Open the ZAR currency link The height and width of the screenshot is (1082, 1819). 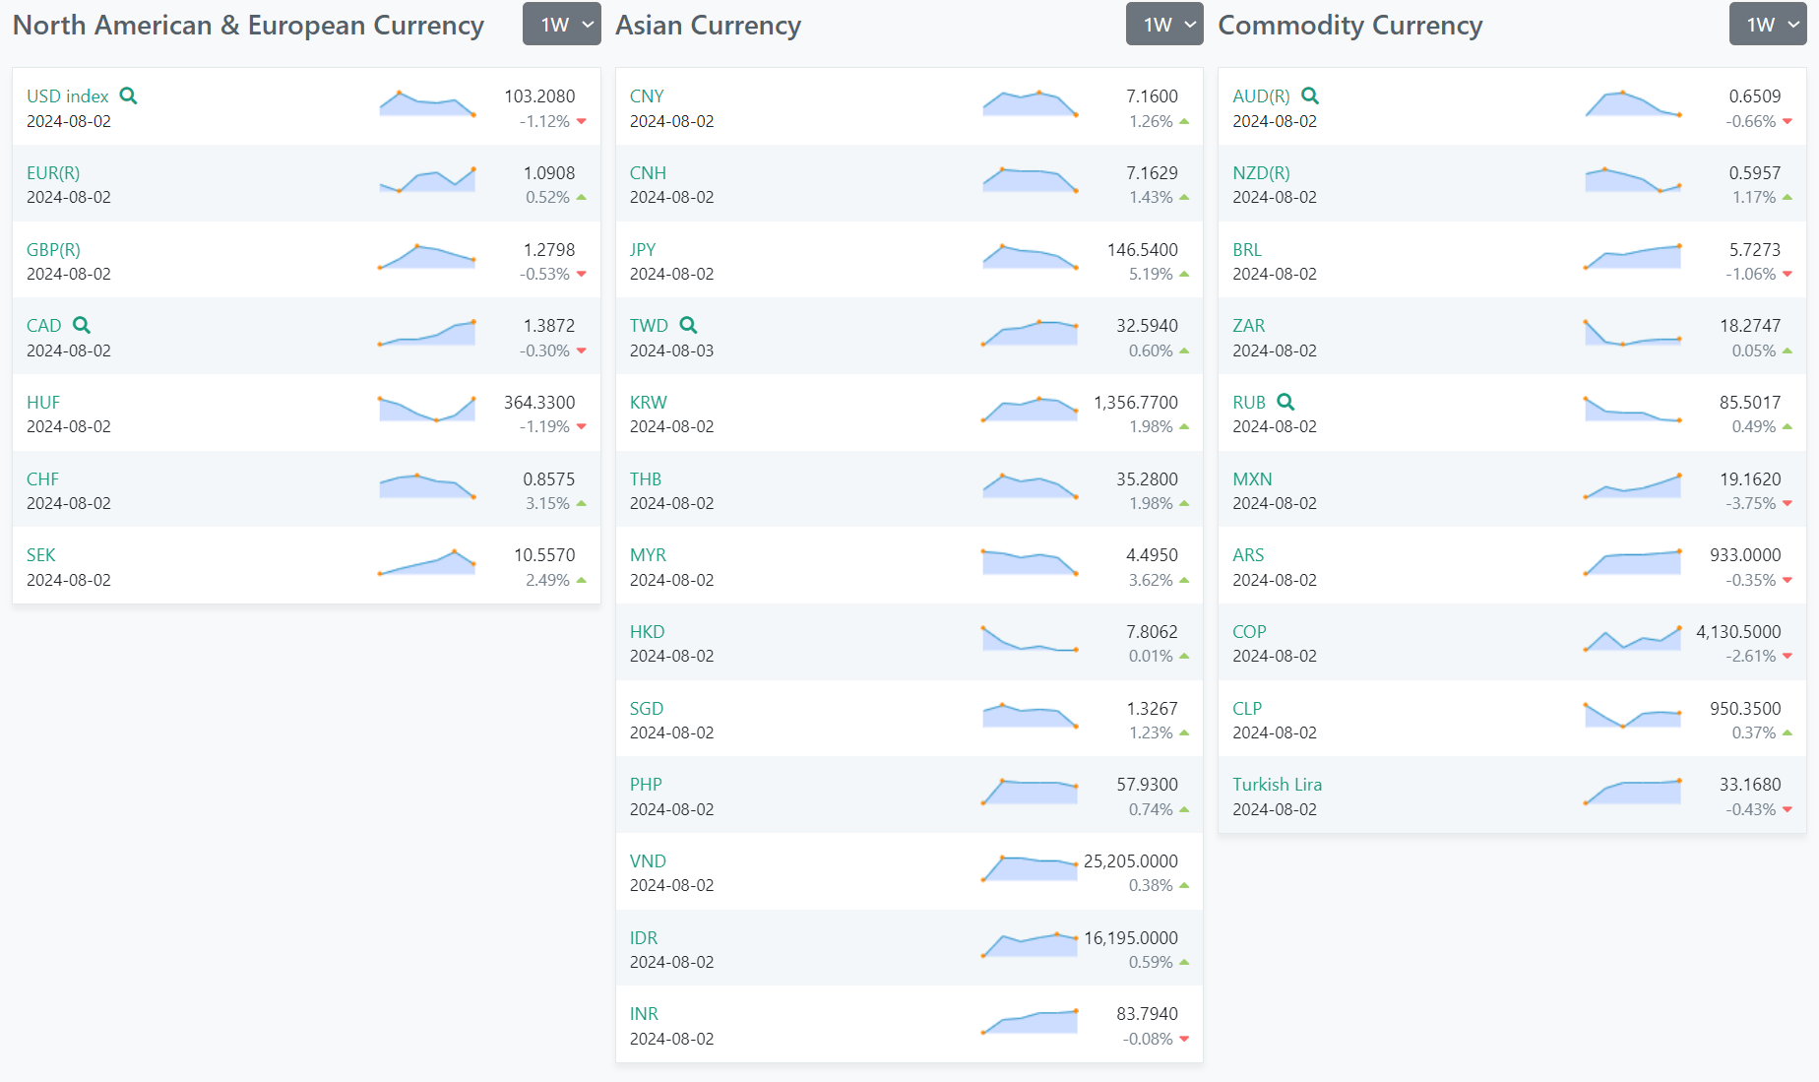pyautogui.click(x=1248, y=325)
